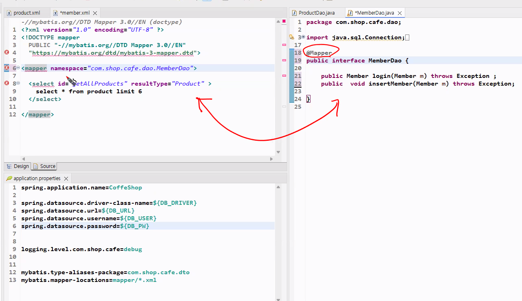522x301 pixels.
Task: Close the *MemberDao.java tab
Action: click(400, 13)
